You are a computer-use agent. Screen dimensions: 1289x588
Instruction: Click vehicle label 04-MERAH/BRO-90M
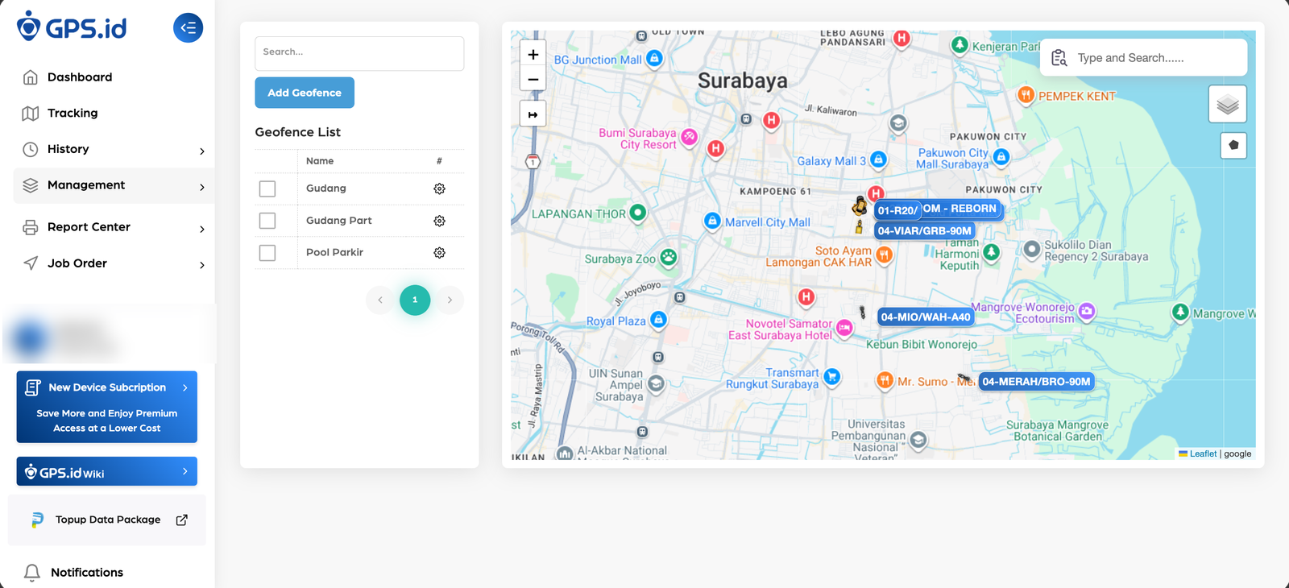pyautogui.click(x=1036, y=382)
